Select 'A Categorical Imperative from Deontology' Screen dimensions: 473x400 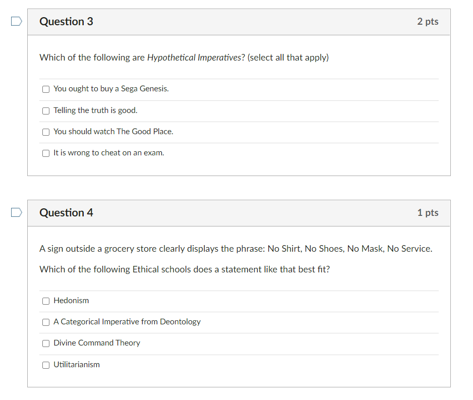click(x=45, y=322)
